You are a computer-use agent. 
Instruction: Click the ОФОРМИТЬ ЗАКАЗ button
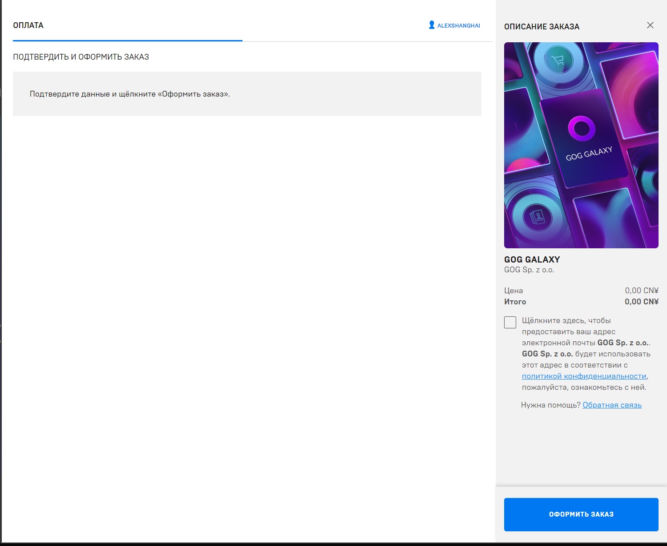(581, 514)
